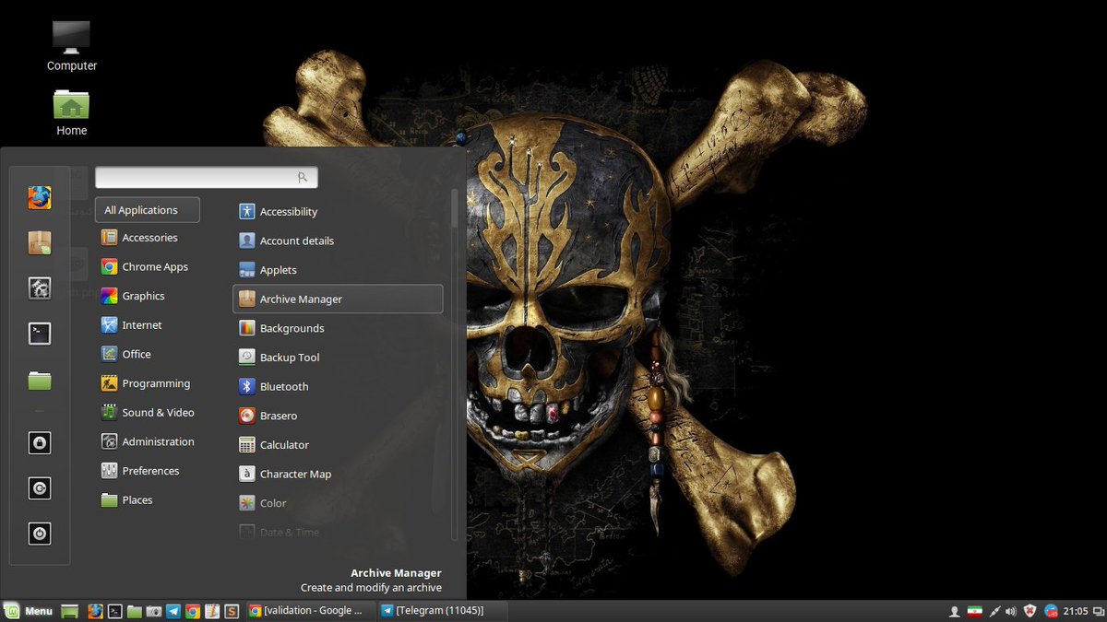This screenshot has width=1107, height=622.
Task: Open the Administration category
Action: click(x=148, y=441)
